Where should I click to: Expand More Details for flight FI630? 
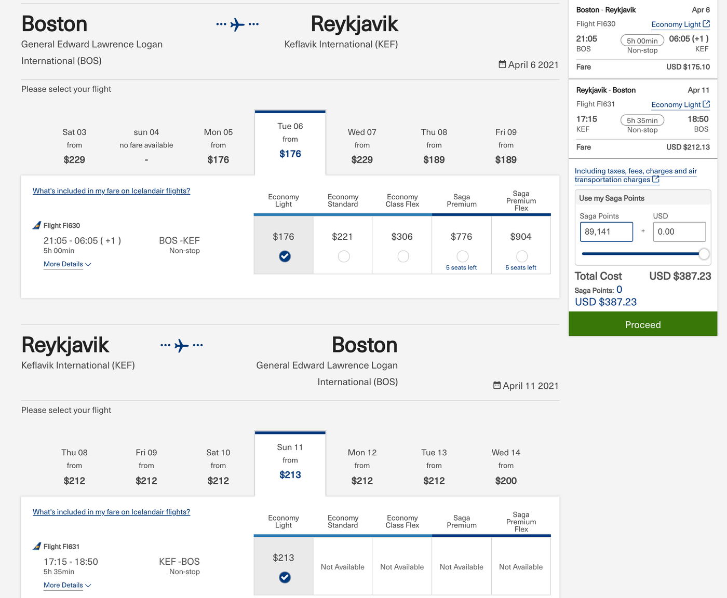point(68,264)
